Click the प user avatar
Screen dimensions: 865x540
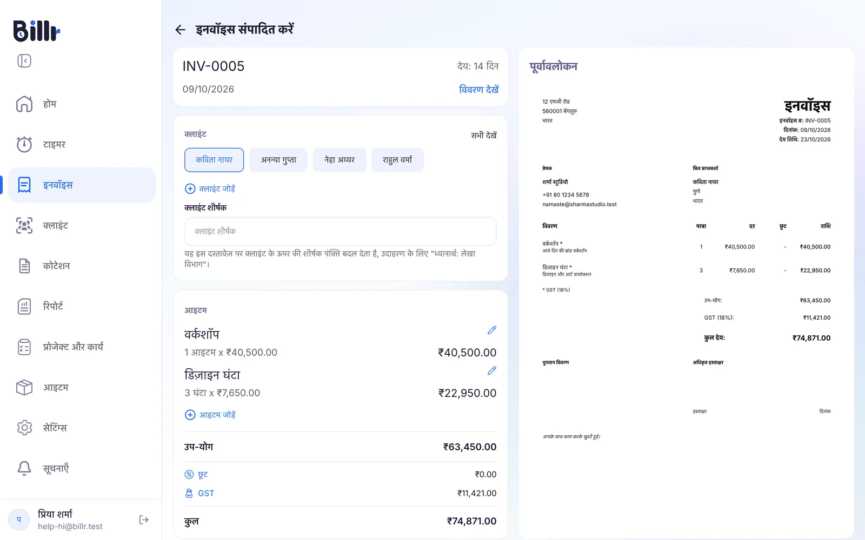pyautogui.click(x=19, y=519)
